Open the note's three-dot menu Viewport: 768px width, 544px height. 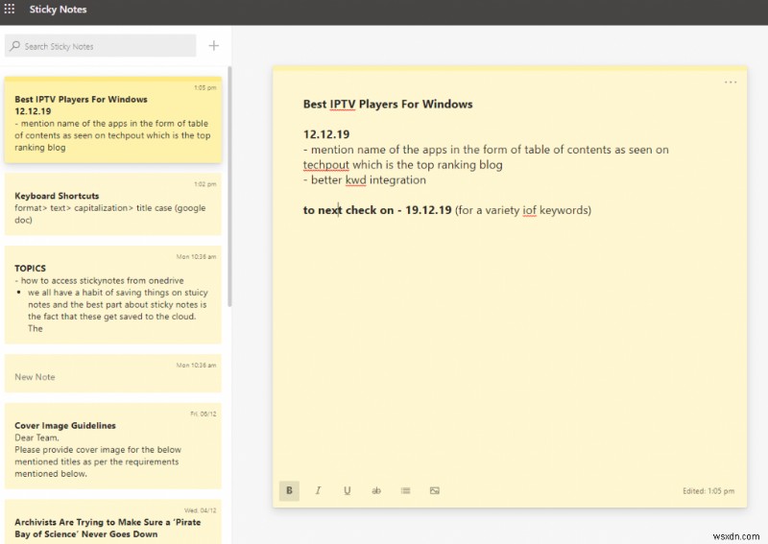point(731,83)
